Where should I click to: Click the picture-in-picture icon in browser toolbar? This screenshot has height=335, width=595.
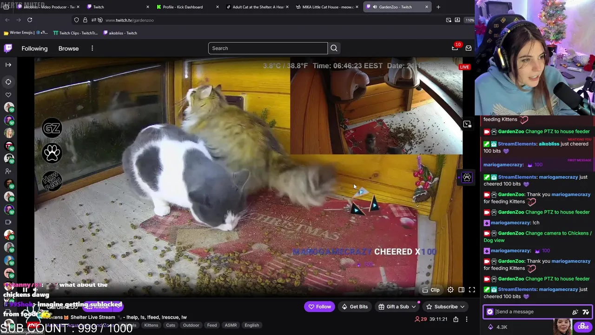coord(449,20)
